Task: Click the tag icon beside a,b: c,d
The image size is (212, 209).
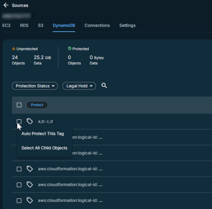Action: pos(30,122)
